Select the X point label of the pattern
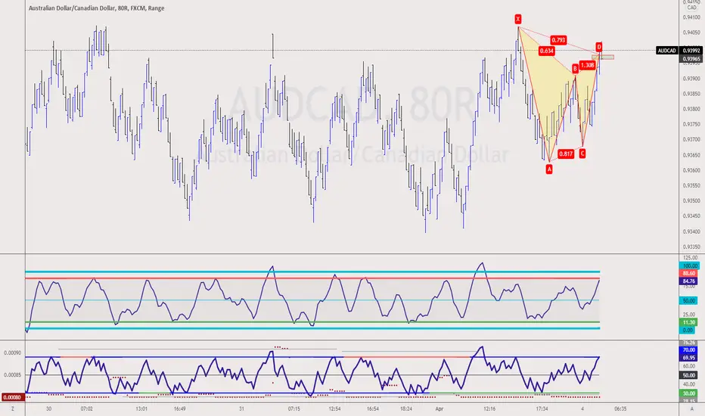This screenshot has width=705, height=416. [x=518, y=19]
